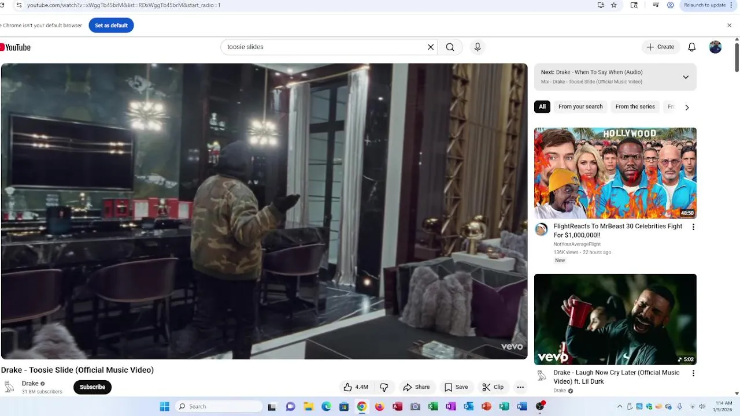Open OneNote from the taskbar

click(450, 407)
